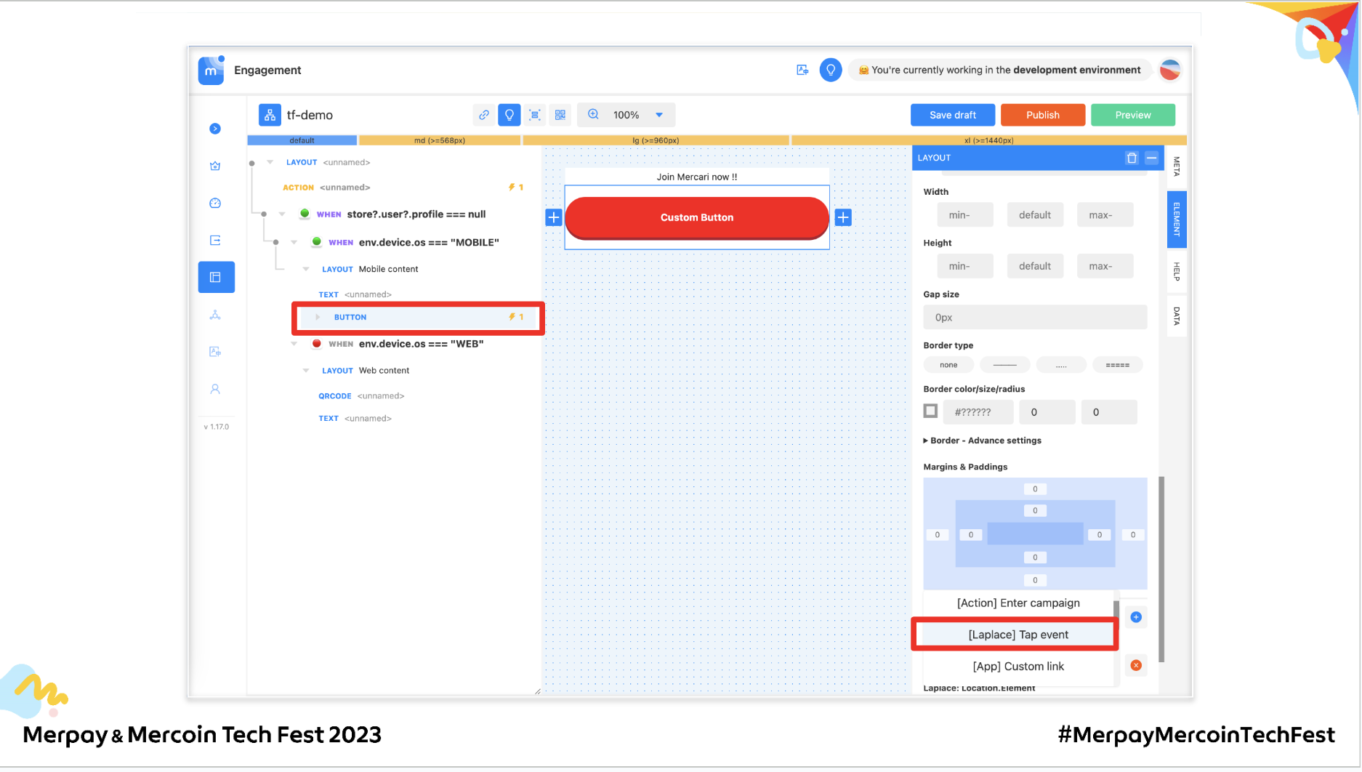Click the border color #?????? field
The width and height of the screenshot is (1362, 772).
pyautogui.click(x=978, y=412)
